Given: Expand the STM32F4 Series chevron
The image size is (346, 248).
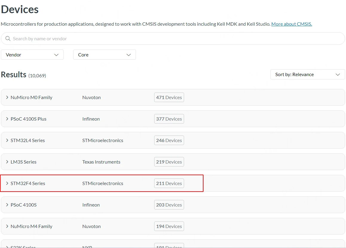Looking at the screenshot, I should pyautogui.click(x=7, y=184).
